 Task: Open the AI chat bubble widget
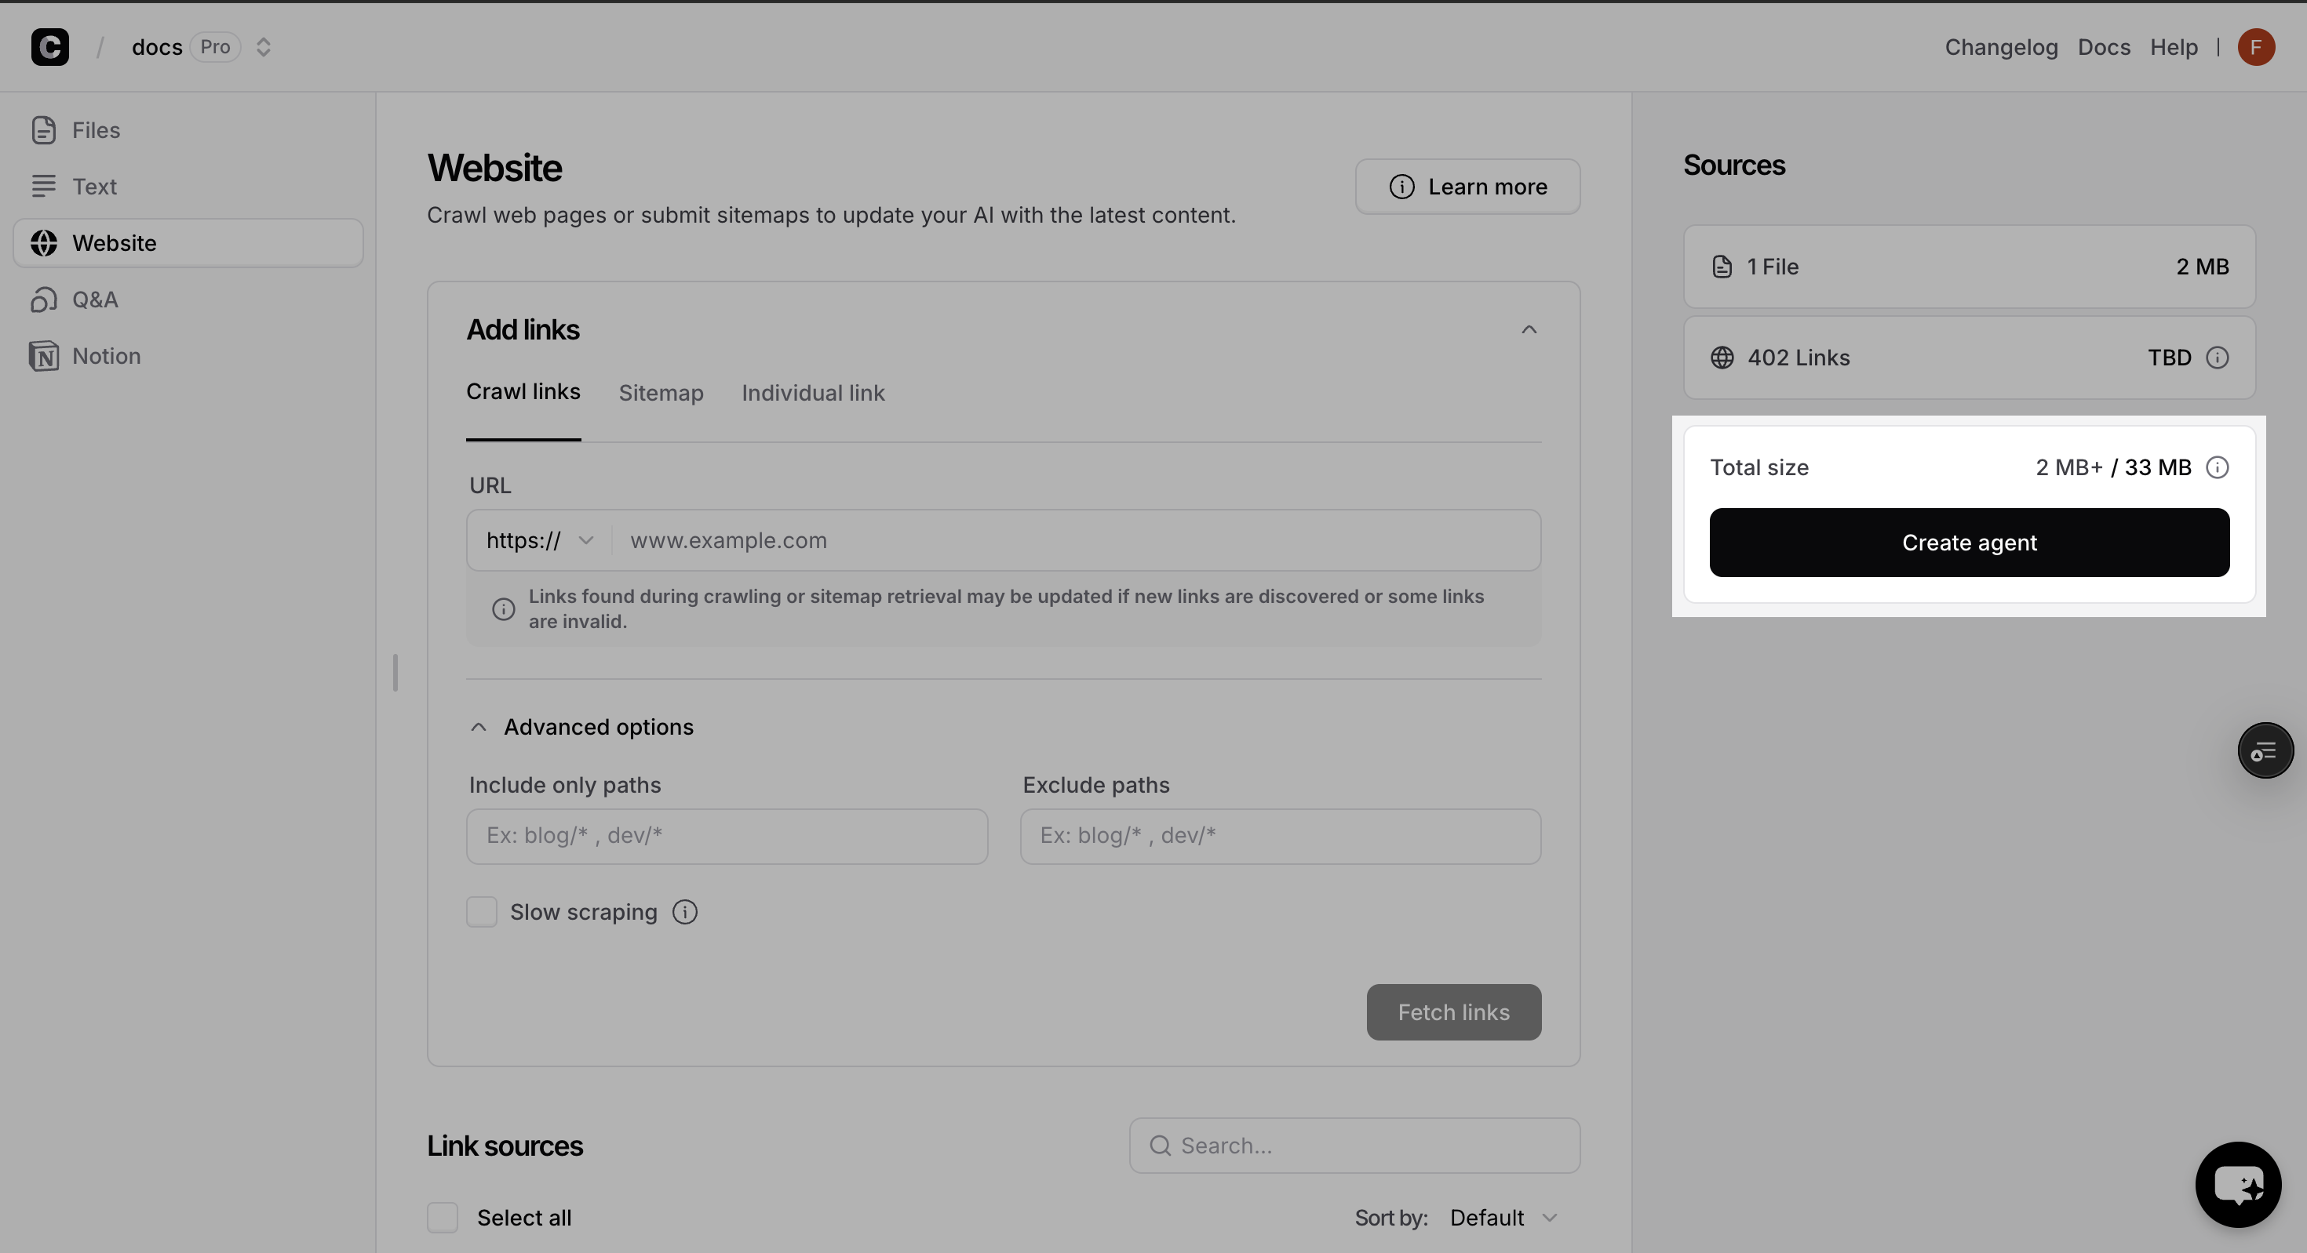point(2238,1185)
